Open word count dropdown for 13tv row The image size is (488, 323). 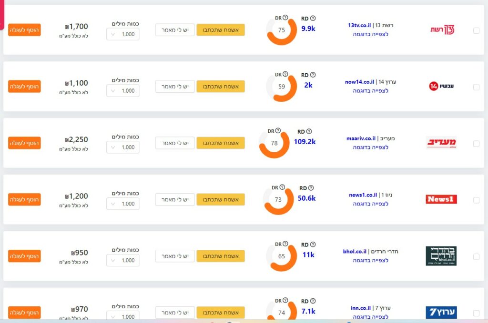click(x=123, y=34)
